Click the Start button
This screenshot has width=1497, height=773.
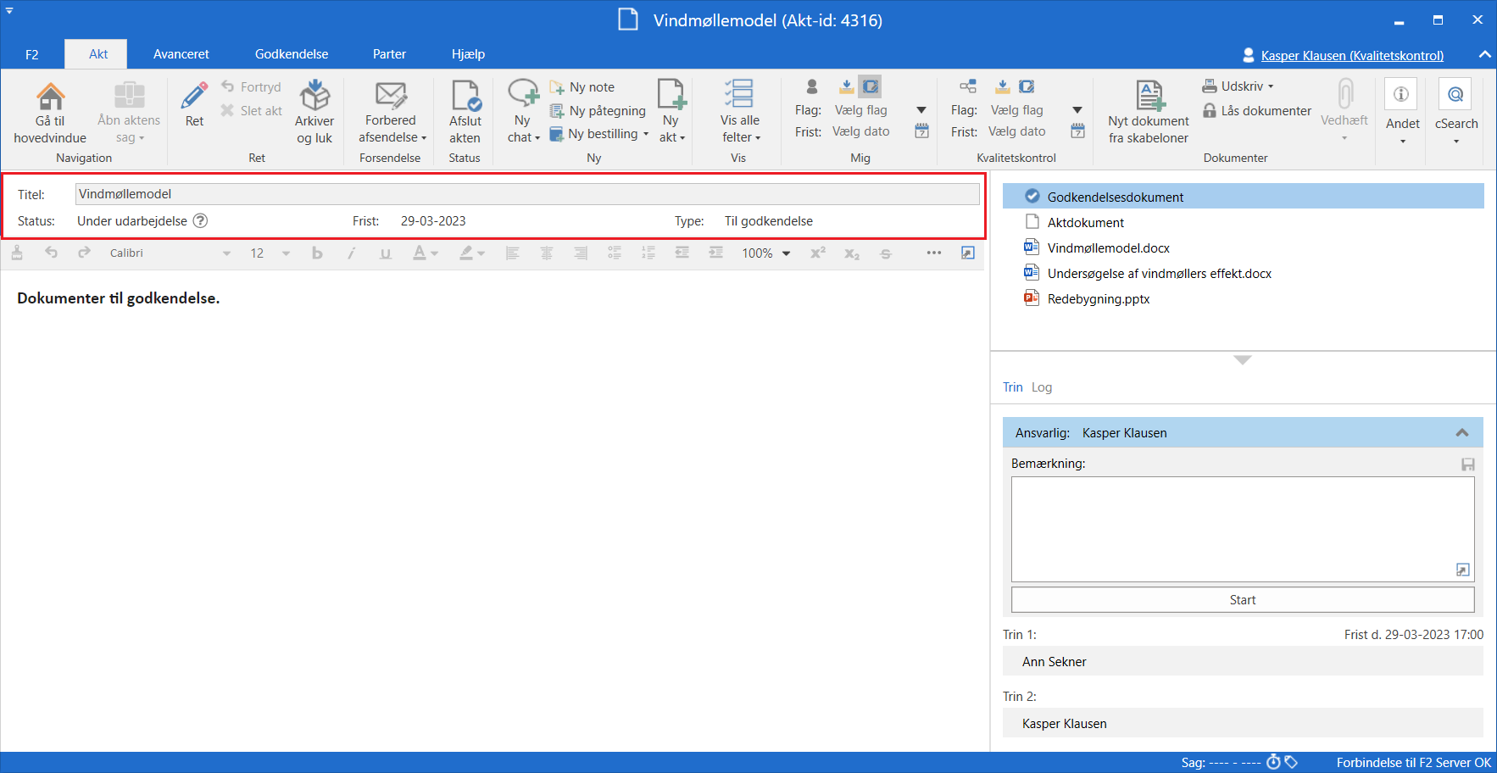1243,599
